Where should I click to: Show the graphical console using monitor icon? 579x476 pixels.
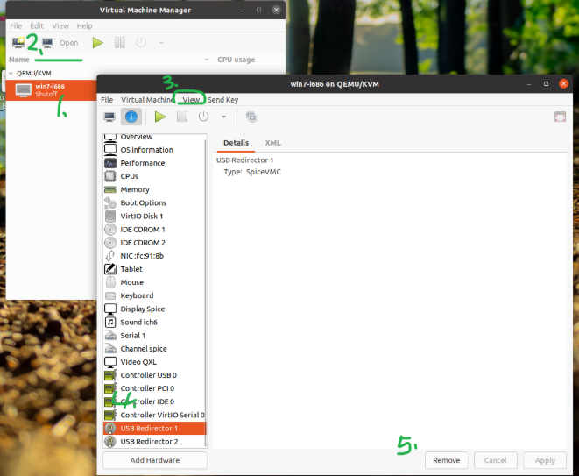(109, 117)
